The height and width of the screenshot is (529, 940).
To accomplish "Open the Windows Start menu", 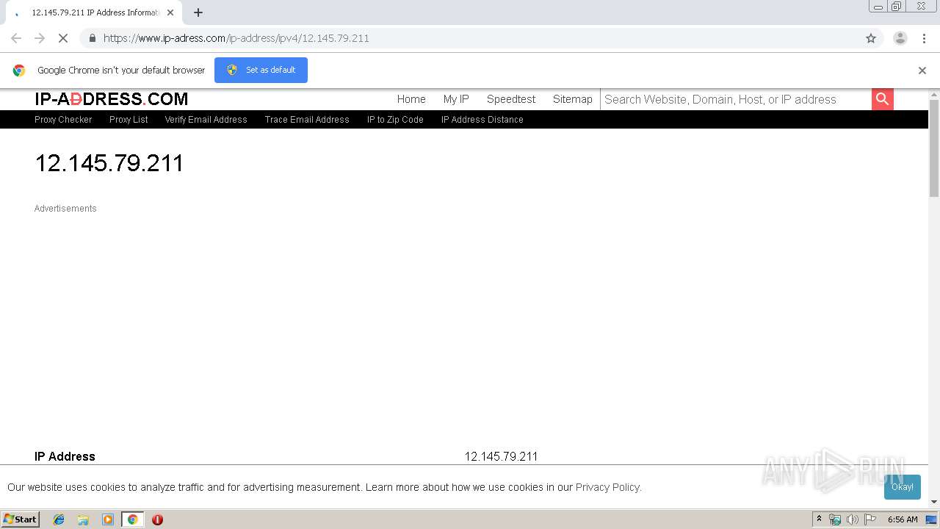I will 21,519.
